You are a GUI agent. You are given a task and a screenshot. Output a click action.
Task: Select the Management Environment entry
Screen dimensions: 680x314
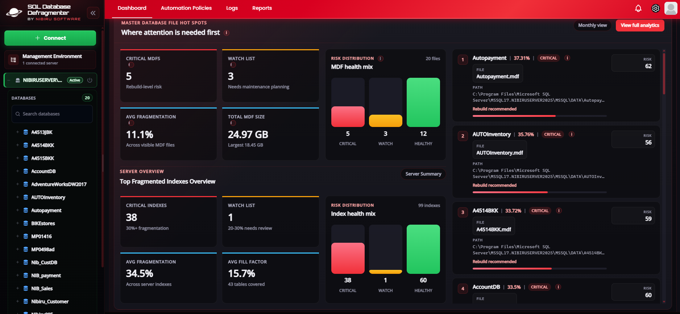[x=50, y=60]
